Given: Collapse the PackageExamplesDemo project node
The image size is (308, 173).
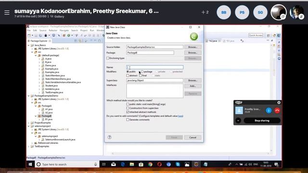Looking at the screenshot, I should pyautogui.click(x=29, y=96).
